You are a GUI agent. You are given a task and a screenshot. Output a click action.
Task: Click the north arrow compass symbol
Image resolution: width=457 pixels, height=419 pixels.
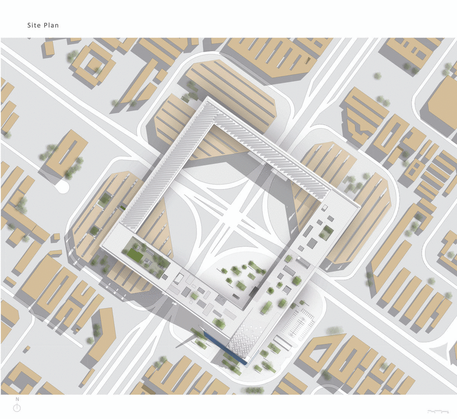click(x=17, y=408)
